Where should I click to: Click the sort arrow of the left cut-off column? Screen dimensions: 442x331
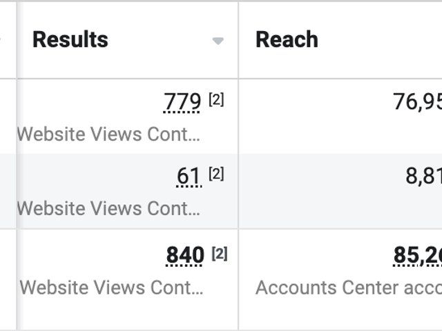tap(1, 41)
